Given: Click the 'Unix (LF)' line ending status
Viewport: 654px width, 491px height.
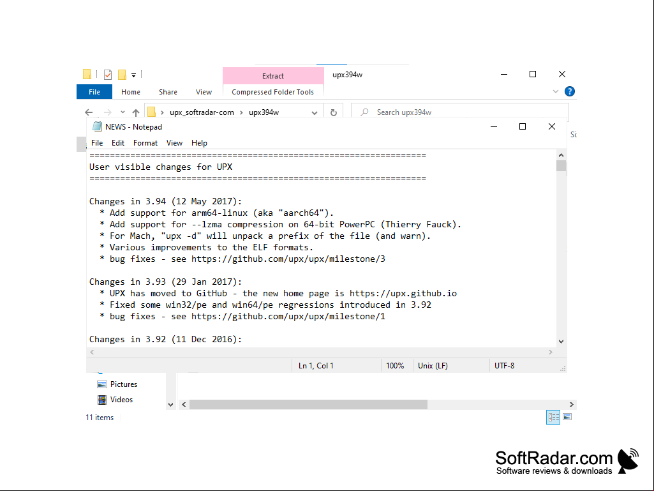Looking at the screenshot, I should [433, 366].
